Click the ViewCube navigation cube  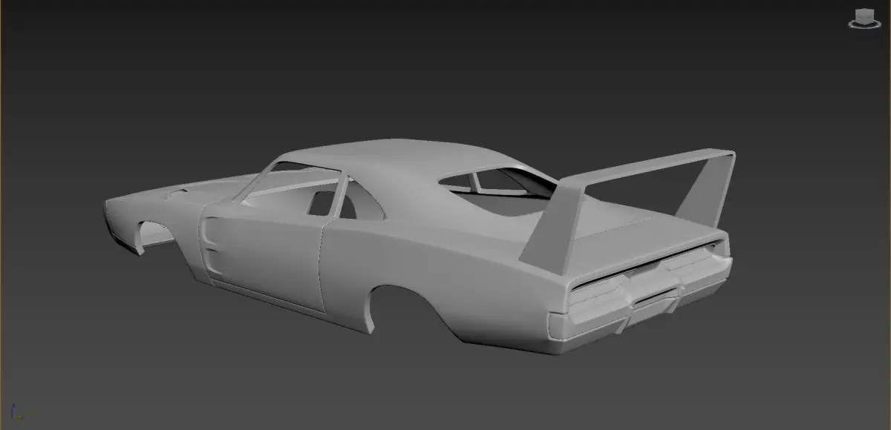[864, 19]
